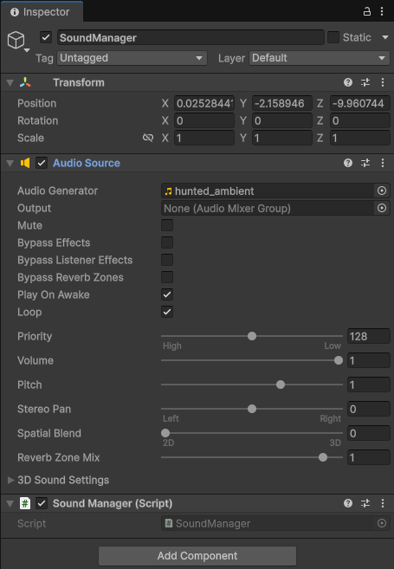Disable Sound Manager script component checkbox
Screen dimensions: 394x569
[42, 503]
